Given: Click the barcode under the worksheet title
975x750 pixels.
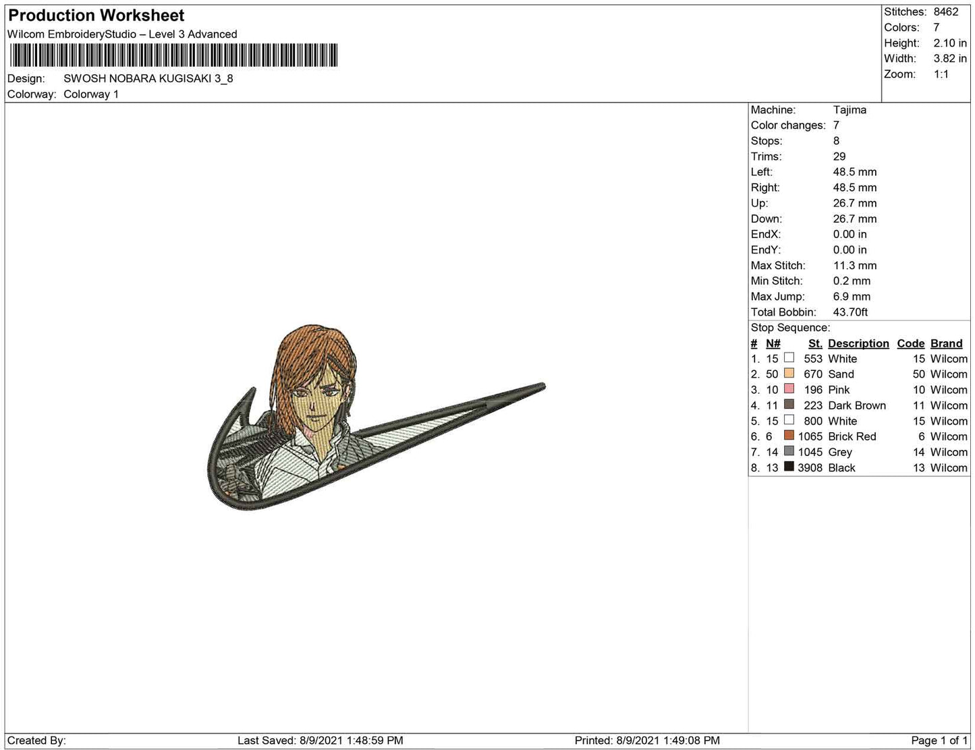Looking at the screenshot, I should point(173,55).
